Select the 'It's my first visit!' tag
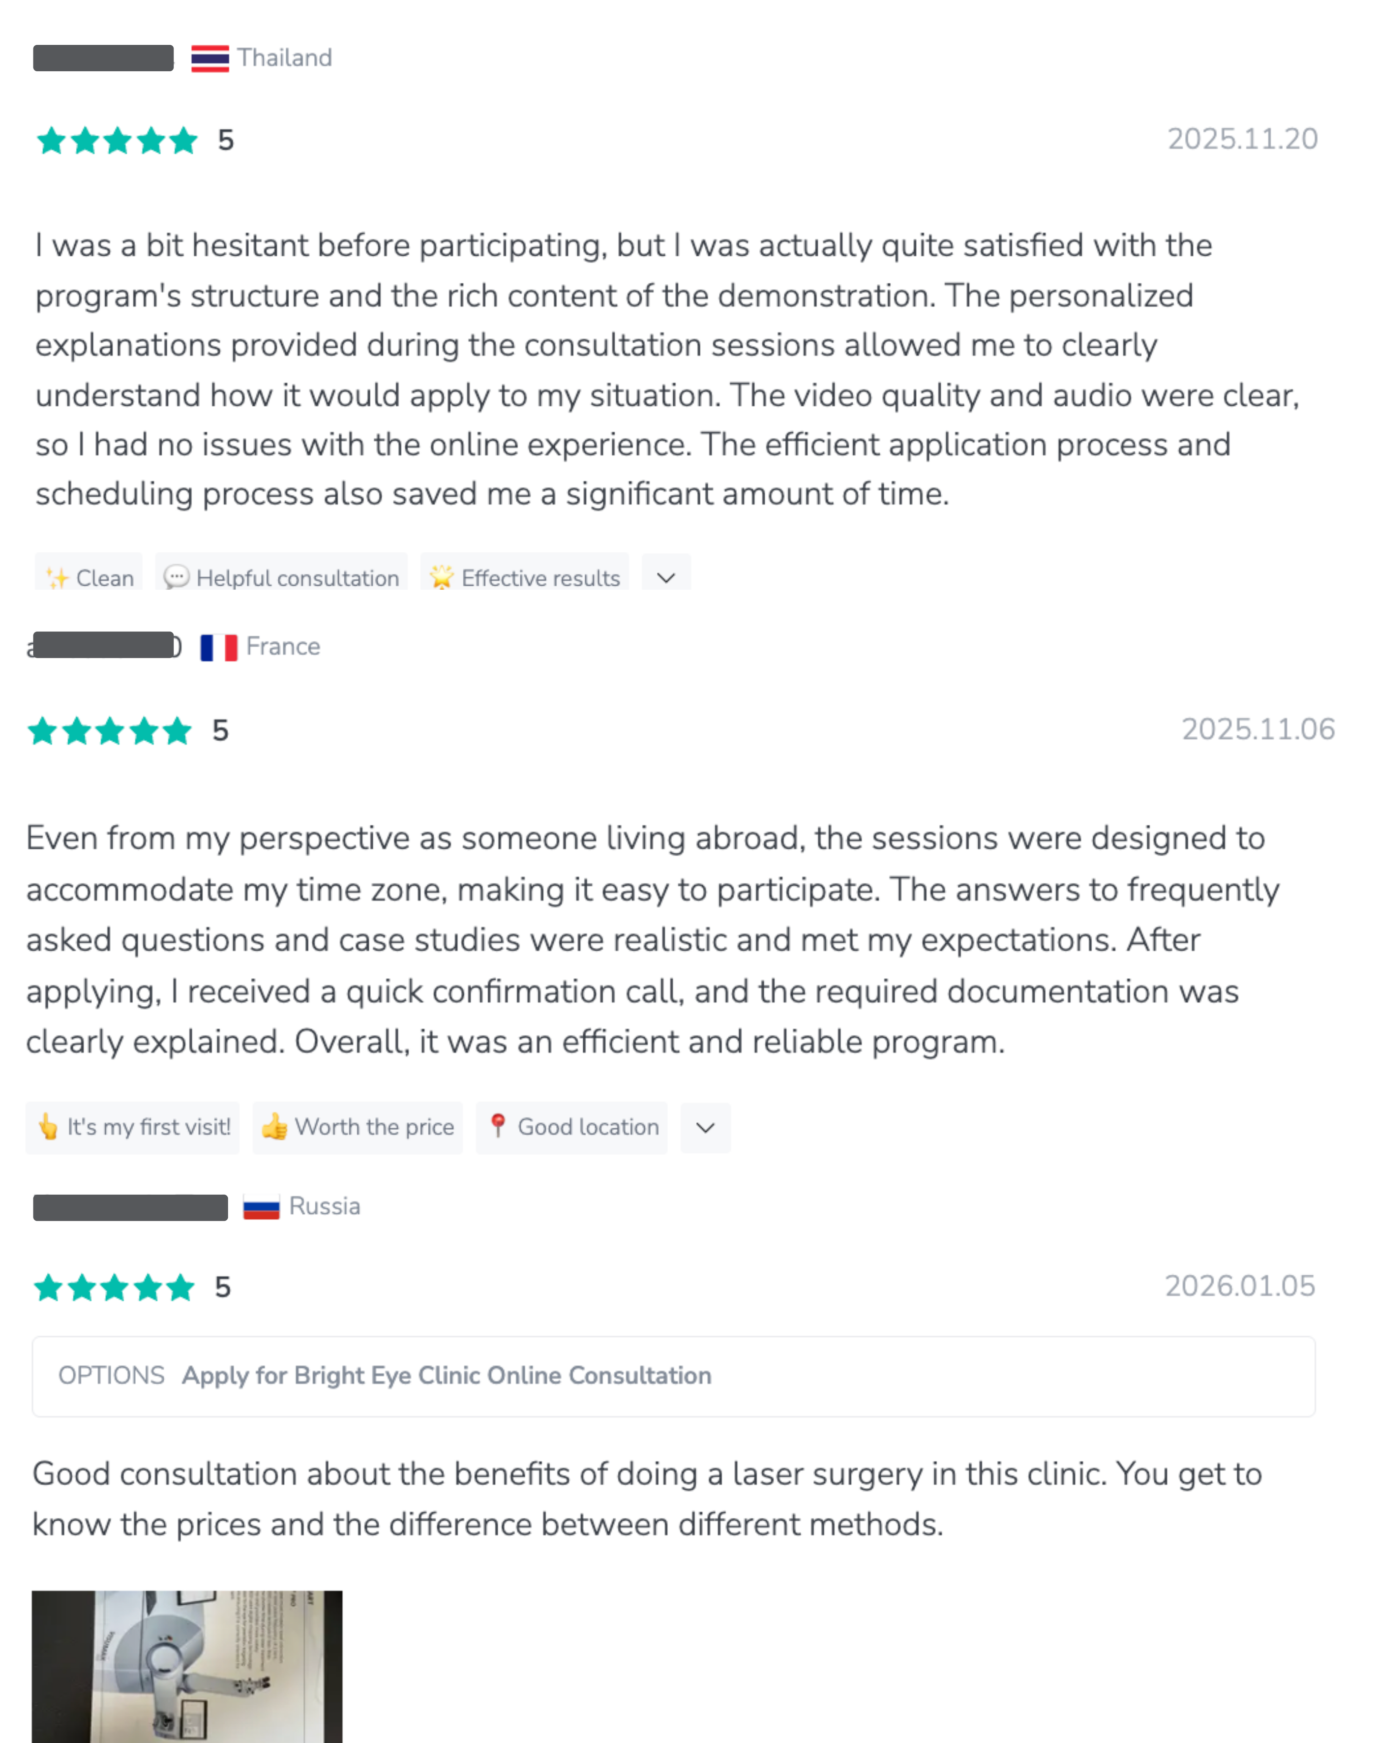The width and height of the screenshot is (1377, 1743). pos(149,1127)
